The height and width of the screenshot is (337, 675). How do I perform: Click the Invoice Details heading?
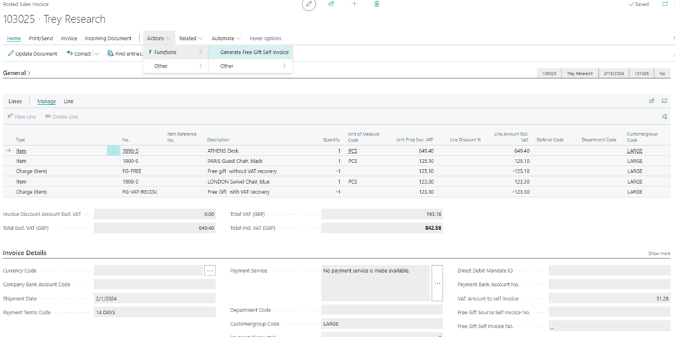tap(24, 253)
